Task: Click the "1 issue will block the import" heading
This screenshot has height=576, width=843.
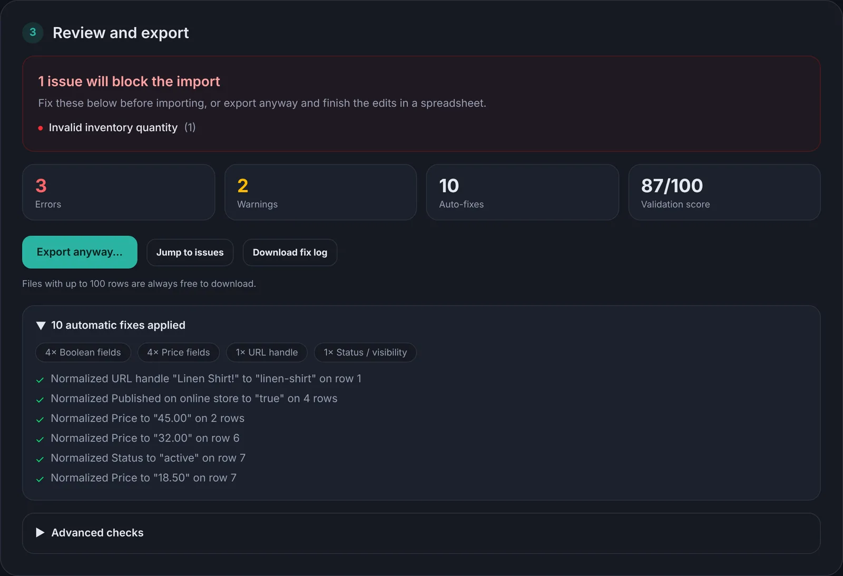Action: tap(129, 82)
